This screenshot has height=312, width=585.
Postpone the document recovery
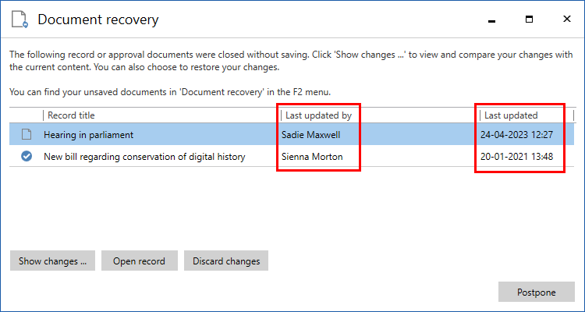(536, 292)
